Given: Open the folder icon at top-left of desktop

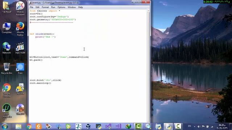Looking at the screenshot, I should click(x=7, y=7).
